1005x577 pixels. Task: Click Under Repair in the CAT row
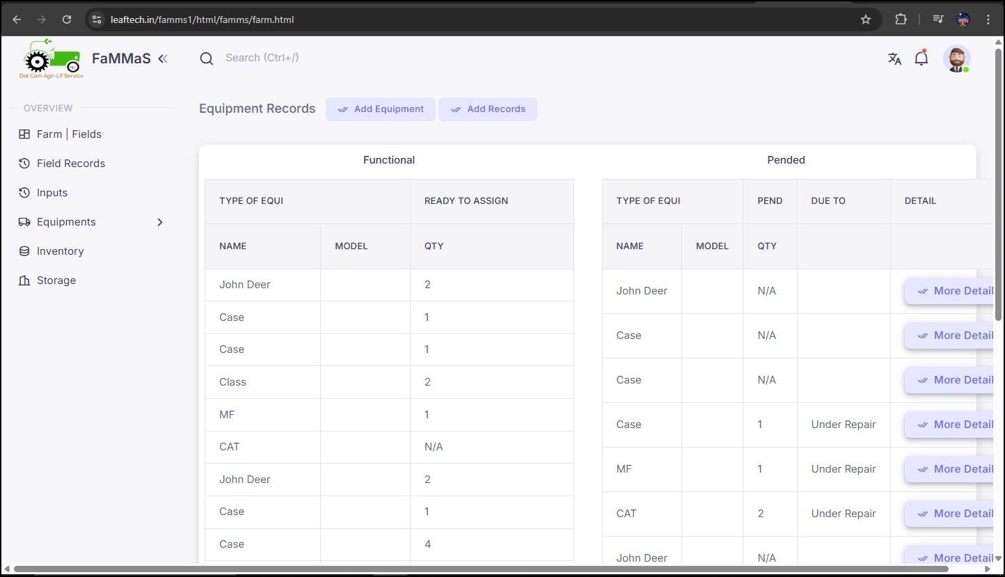844,514
